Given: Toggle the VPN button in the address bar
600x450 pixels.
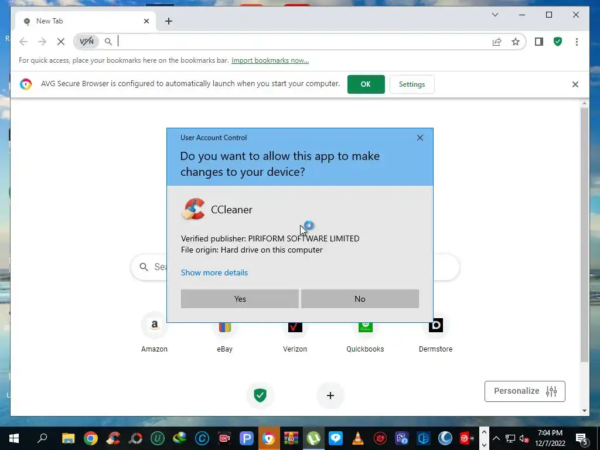Looking at the screenshot, I should (87, 42).
